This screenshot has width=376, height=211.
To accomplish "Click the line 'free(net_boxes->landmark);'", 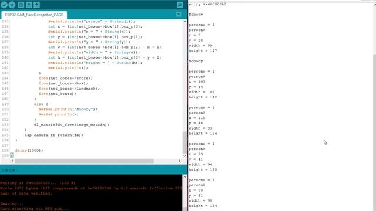I will (69, 89).
